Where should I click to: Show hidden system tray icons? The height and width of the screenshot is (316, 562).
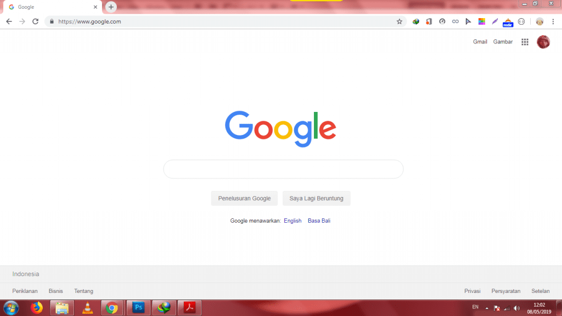point(487,308)
